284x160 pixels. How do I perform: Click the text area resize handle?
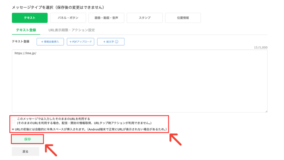[x=266, y=111]
